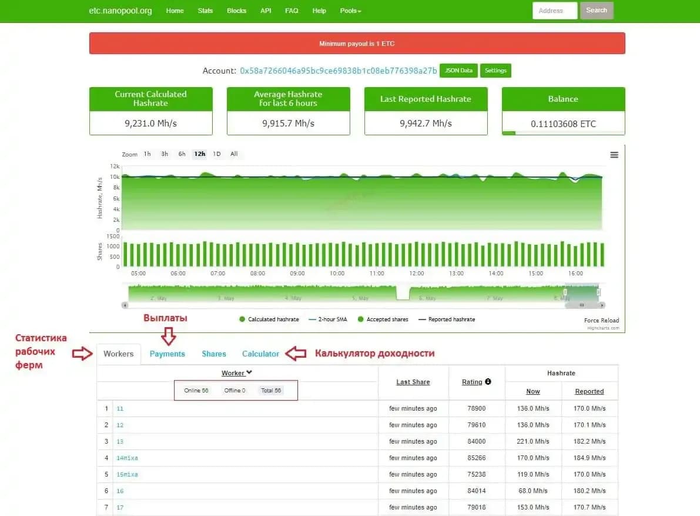Click the chart navigator scrollbar handle
The width and height of the screenshot is (700, 516).
[581, 305]
